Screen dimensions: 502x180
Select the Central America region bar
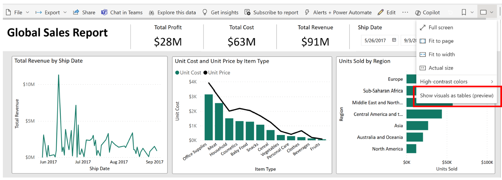click(x=424, y=114)
